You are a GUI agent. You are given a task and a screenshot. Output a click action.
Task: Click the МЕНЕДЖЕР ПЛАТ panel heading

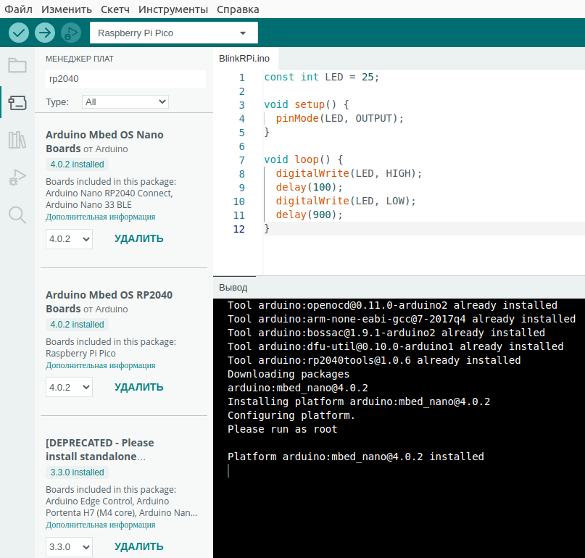80,59
